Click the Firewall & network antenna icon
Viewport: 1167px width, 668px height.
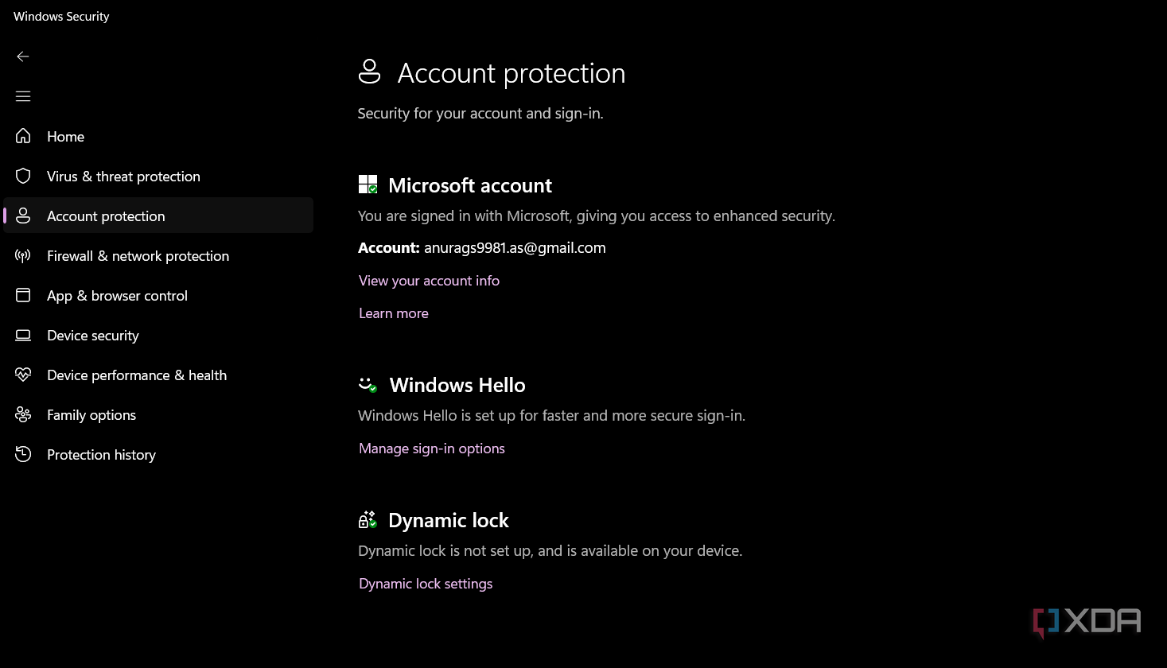coord(23,255)
